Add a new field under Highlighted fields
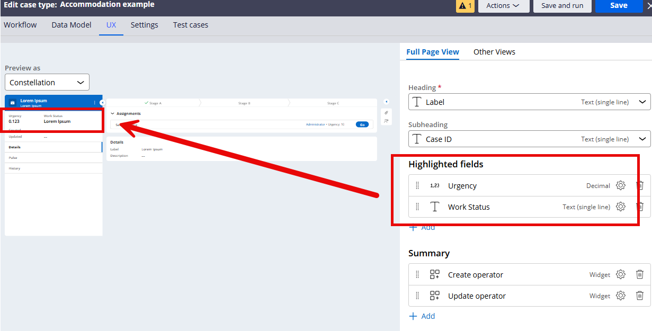Viewport: 652px width, 331px height. 422,227
